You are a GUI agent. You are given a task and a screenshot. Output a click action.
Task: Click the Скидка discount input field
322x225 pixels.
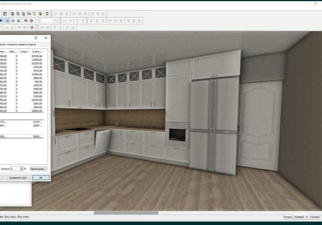(15, 169)
